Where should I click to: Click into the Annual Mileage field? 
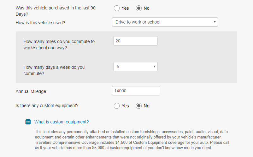(136, 91)
